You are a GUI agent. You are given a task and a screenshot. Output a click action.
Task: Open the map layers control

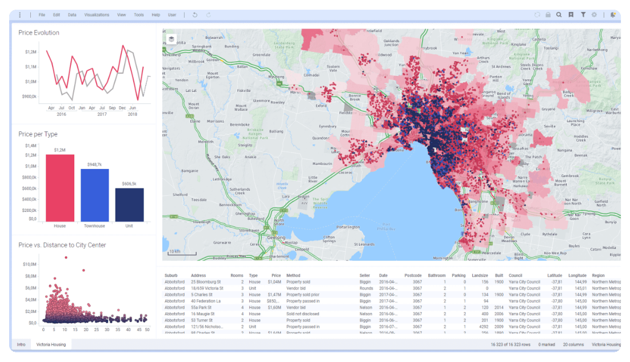(x=172, y=39)
